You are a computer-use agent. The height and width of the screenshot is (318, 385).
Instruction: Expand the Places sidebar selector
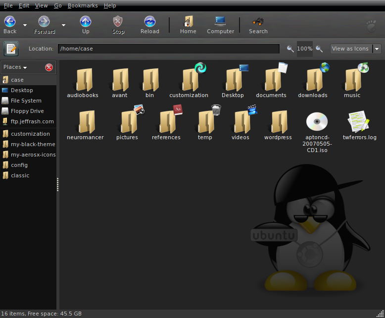tap(15, 67)
